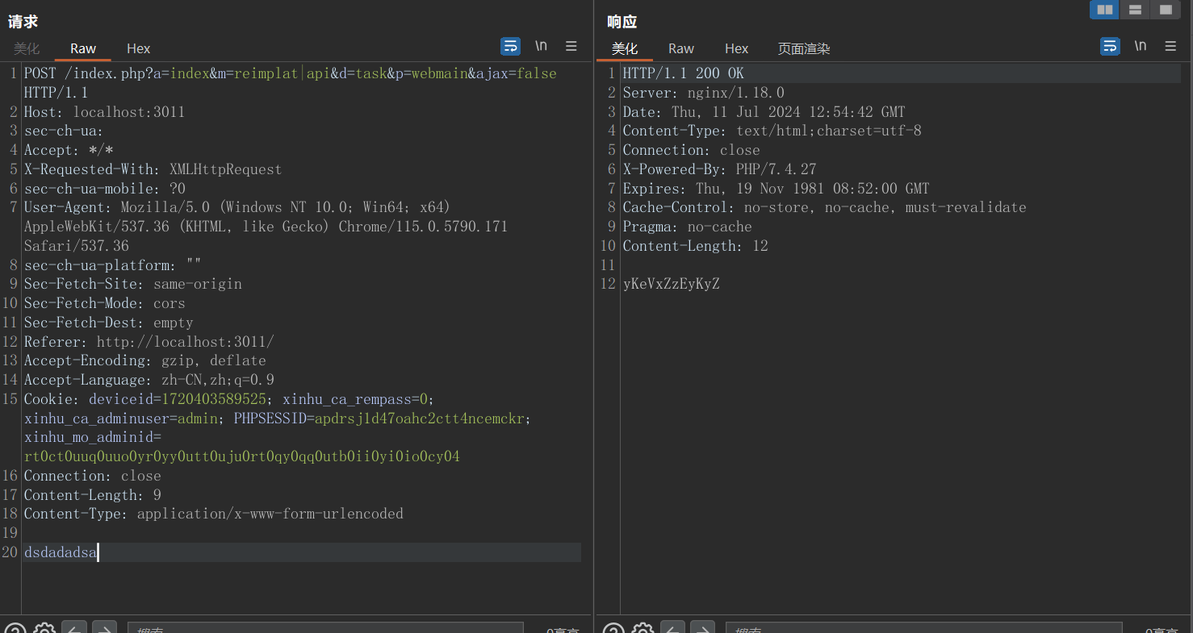Click the Sec-Fetch-Mode: cors header
This screenshot has height=633, width=1193.
click(x=105, y=303)
